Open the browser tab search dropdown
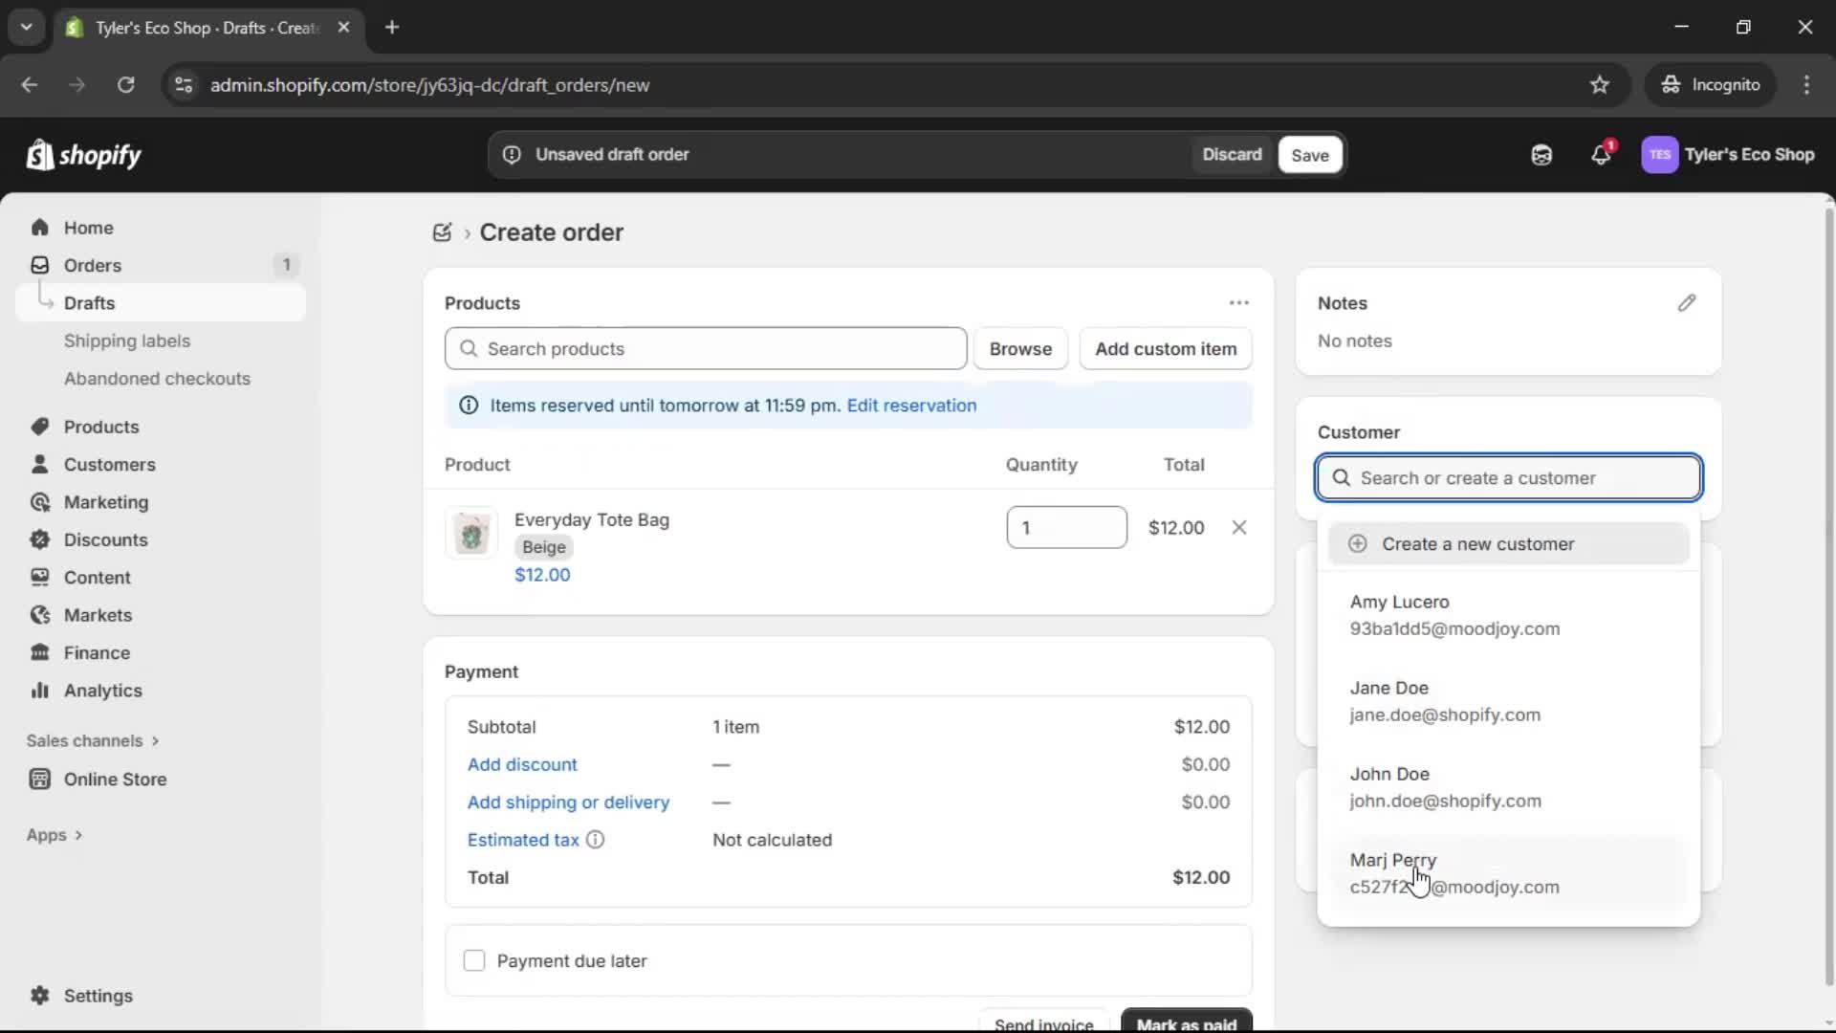Viewport: 1836px width, 1033px height. 26,27
